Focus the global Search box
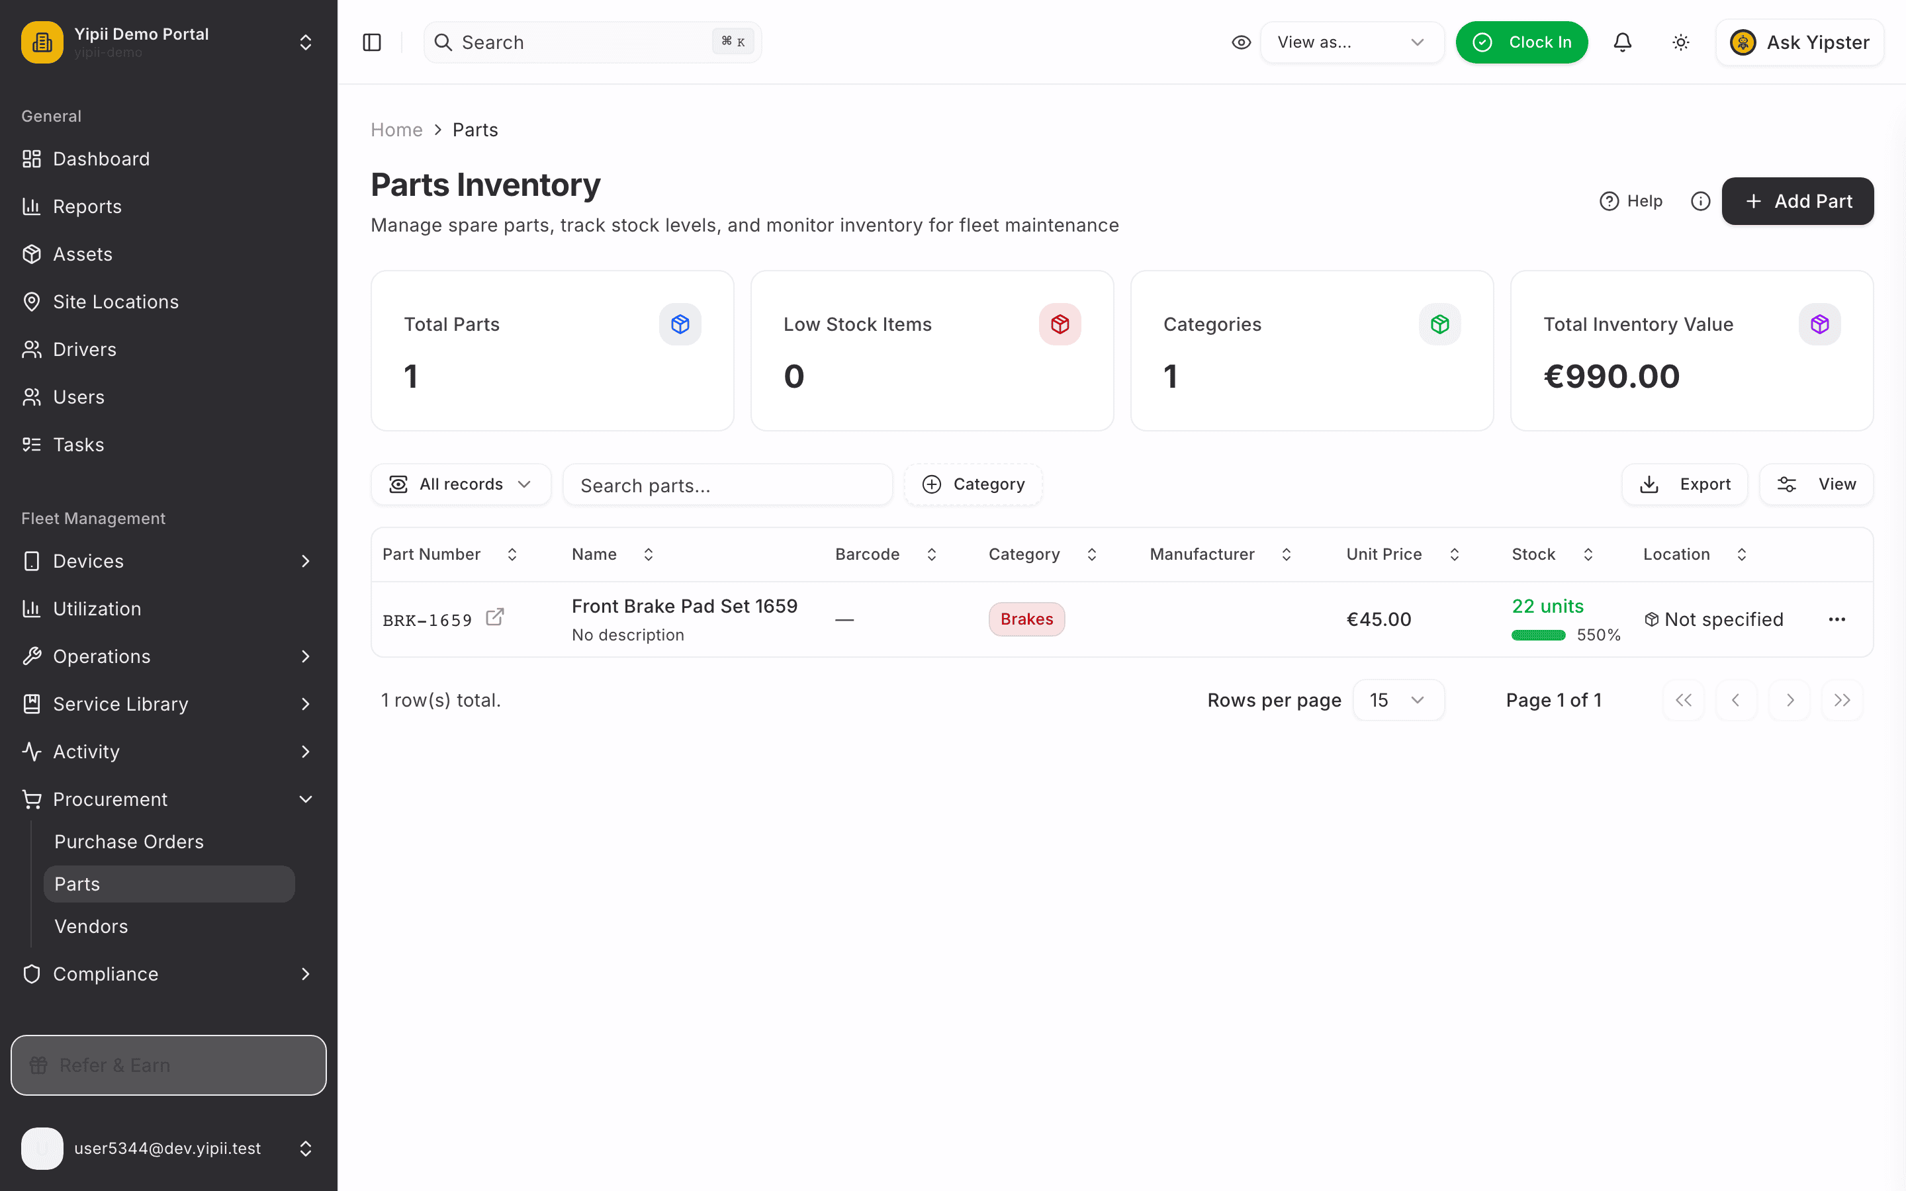This screenshot has height=1191, width=1906. [x=592, y=42]
